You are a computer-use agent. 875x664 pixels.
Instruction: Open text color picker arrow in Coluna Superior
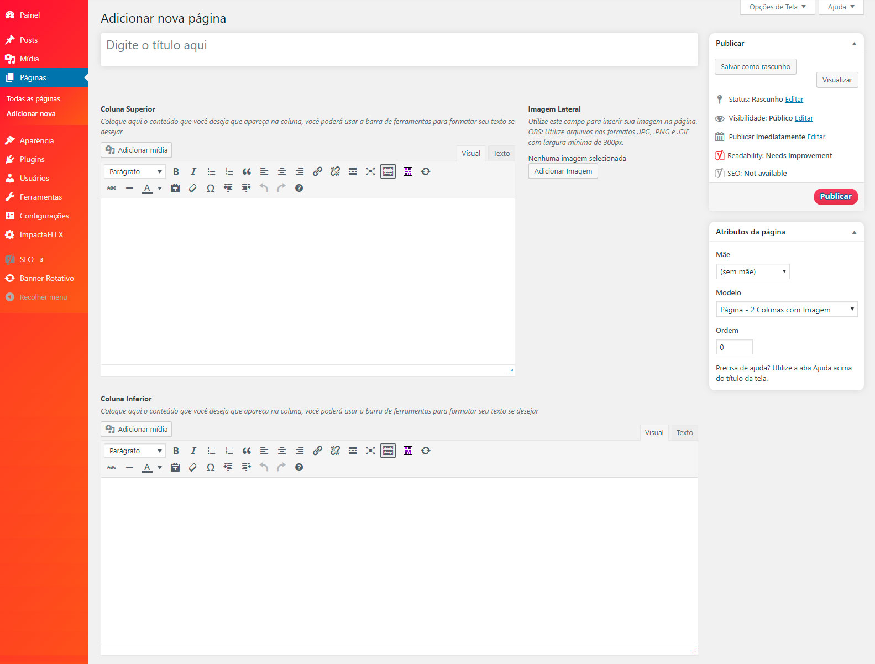pyautogui.click(x=160, y=188)
